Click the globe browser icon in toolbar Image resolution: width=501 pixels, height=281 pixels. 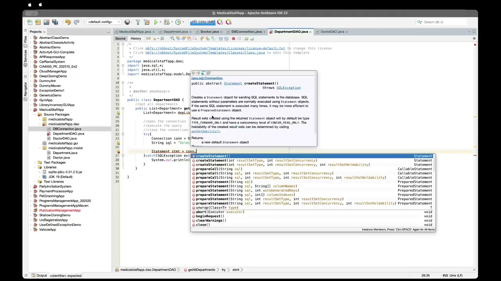[x=127, y=22]
